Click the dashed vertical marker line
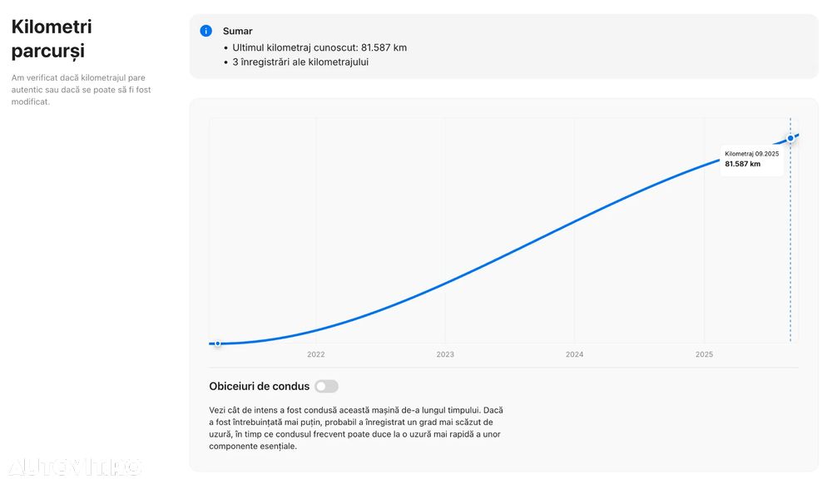 (x=790, y=249)
